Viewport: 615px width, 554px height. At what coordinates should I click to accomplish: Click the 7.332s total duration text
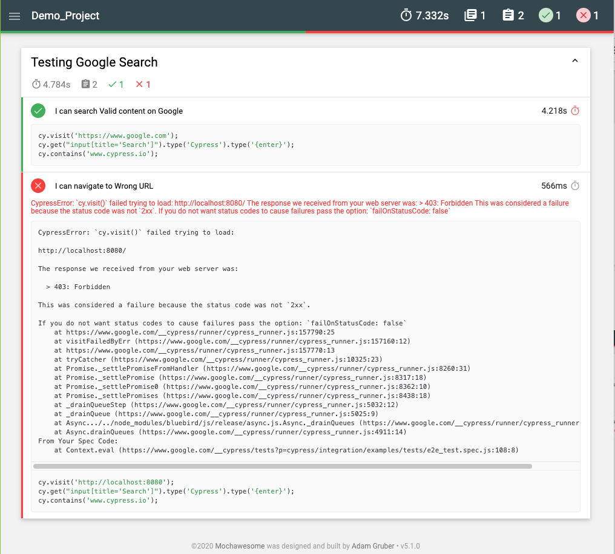click(432, 16)
